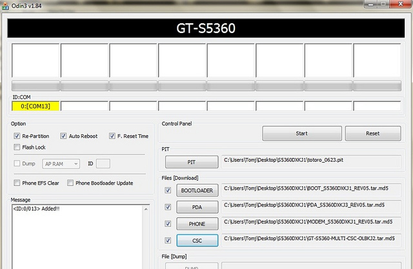Click the Odin3 app icon in title bar

click(5, 6)
